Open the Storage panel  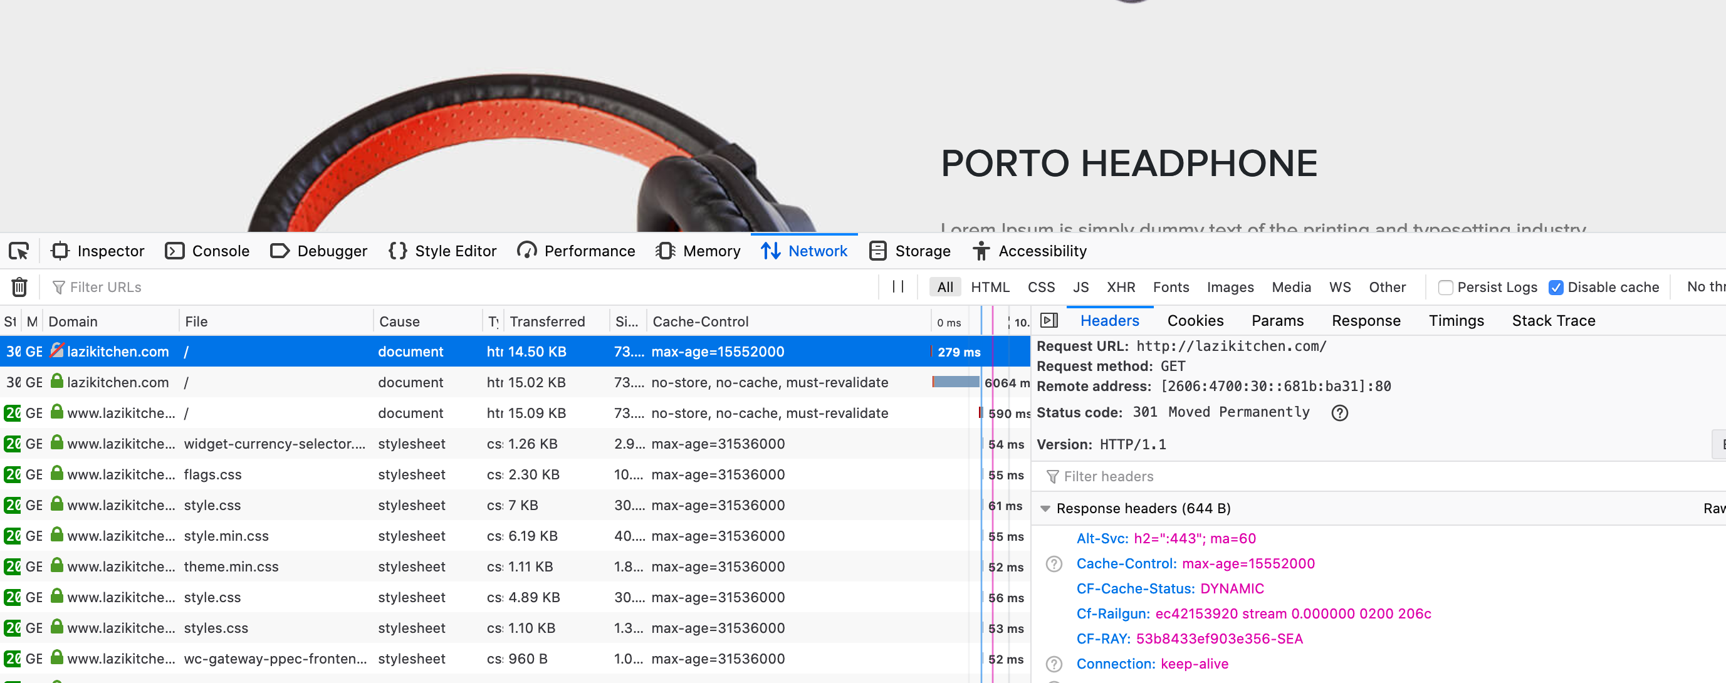click(910, 251)
